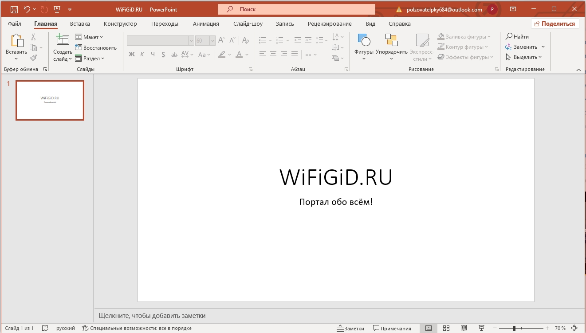
Task: Toggle bulleted list
Action: 263,40
